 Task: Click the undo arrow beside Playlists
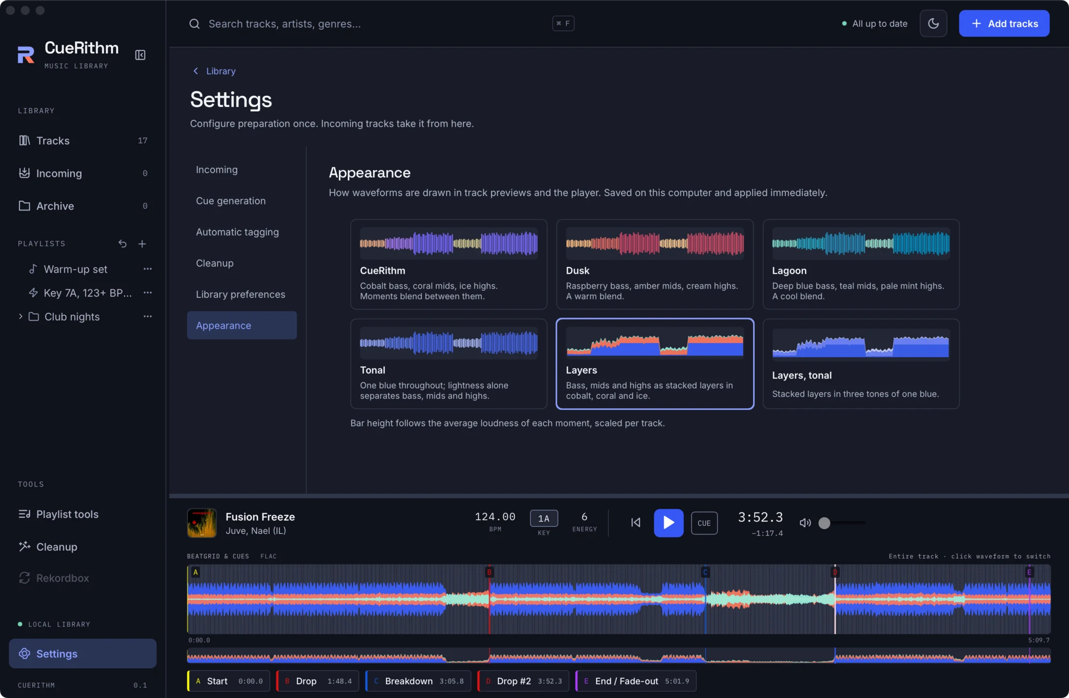(x=122, y=244)
